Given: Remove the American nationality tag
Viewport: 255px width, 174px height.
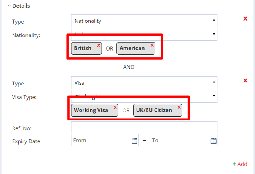Looking at the screenshot, I should coord(152,45).
